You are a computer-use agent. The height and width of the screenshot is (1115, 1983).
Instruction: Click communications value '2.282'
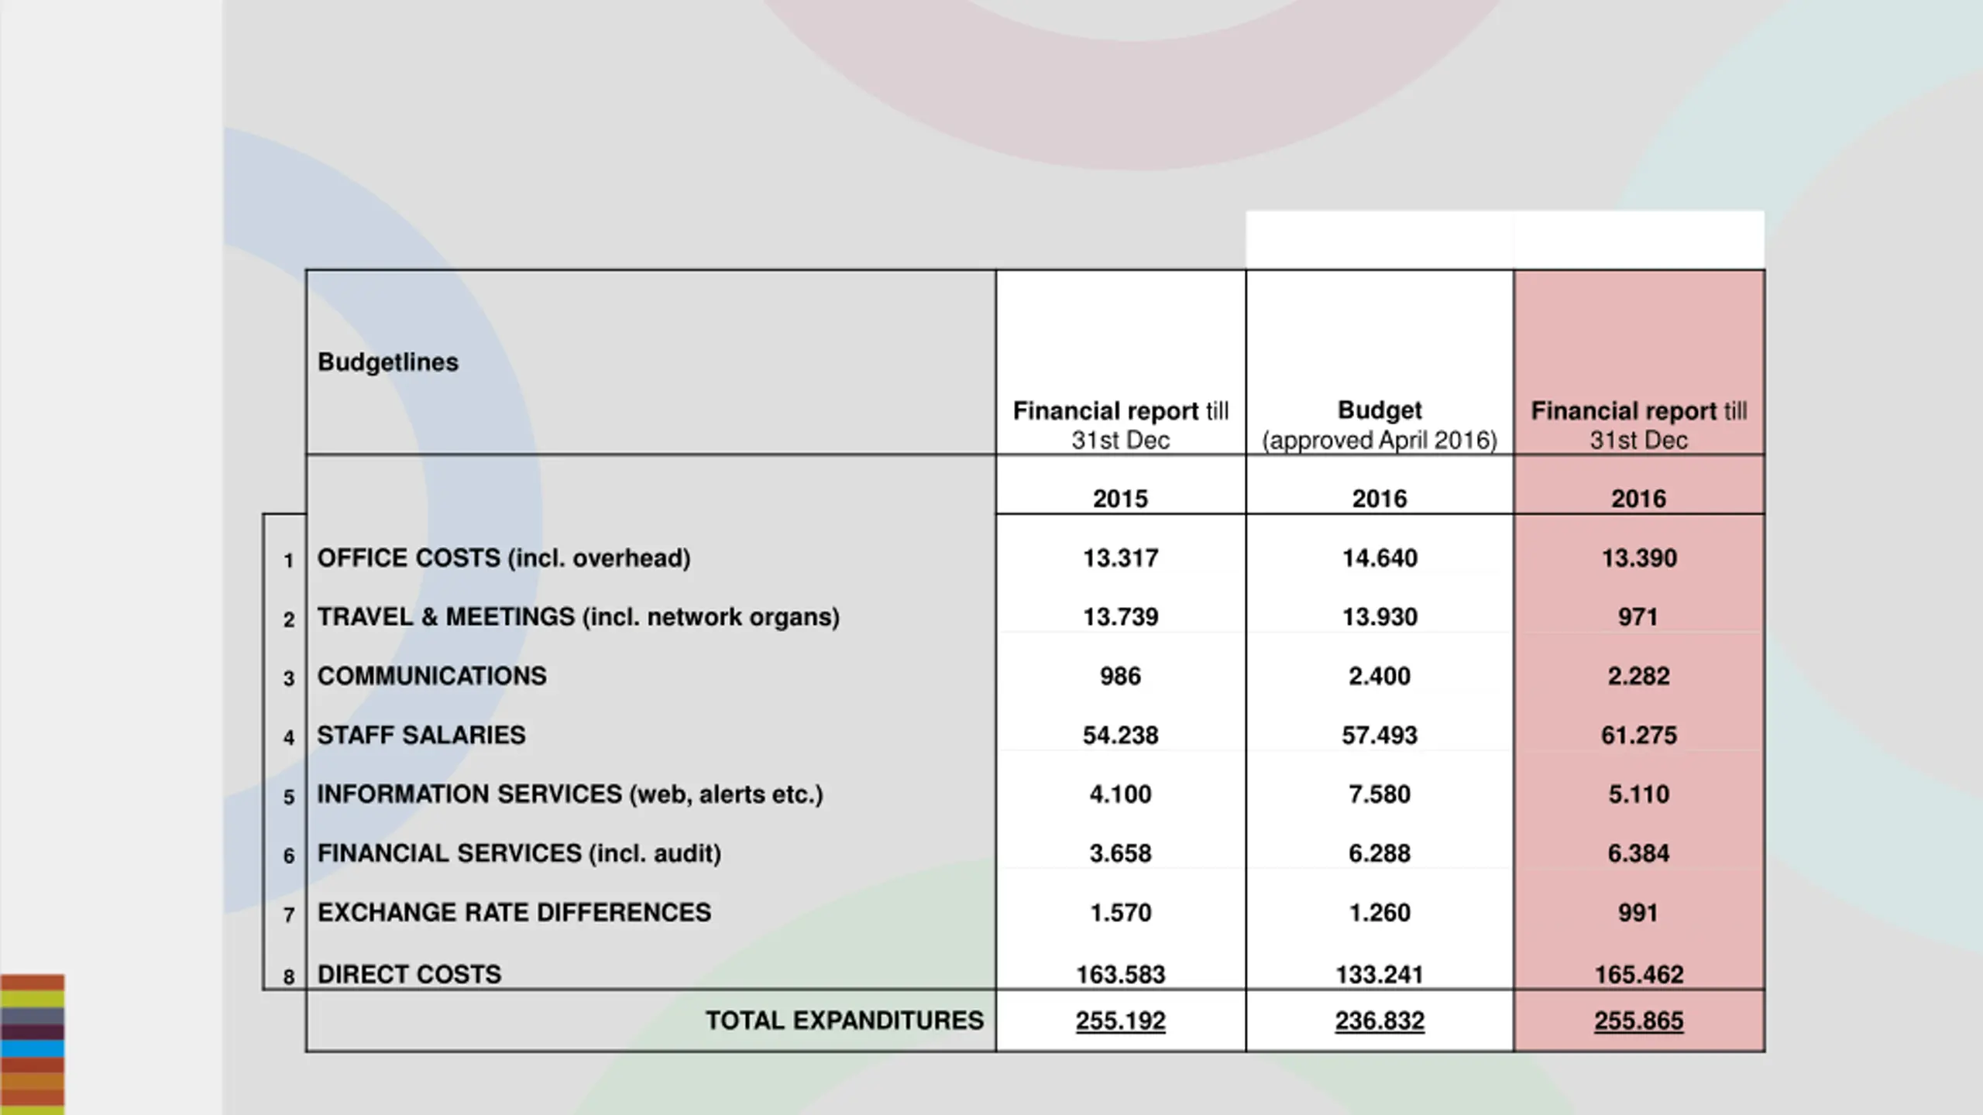pos(1639,676)
